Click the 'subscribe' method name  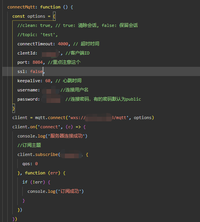46,154
